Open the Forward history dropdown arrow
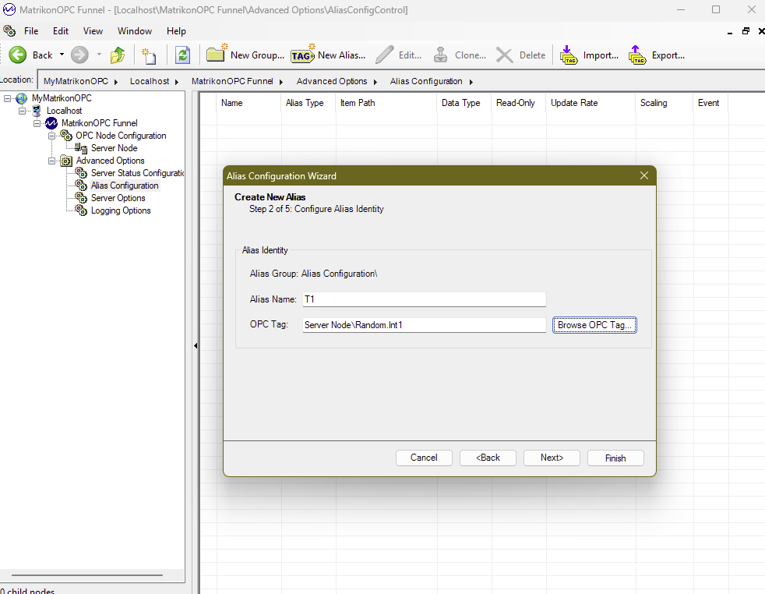The image size is (765, 594). pos(99,55)
